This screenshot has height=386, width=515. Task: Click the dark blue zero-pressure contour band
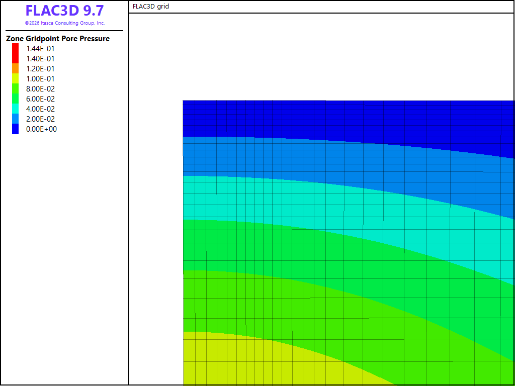[x=296, y=118]
